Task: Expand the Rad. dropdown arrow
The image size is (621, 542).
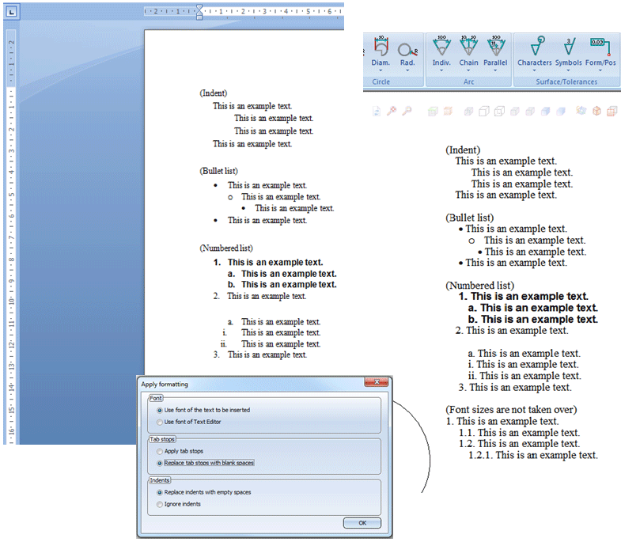Action: pyautogui.click(x=407, y=70)
